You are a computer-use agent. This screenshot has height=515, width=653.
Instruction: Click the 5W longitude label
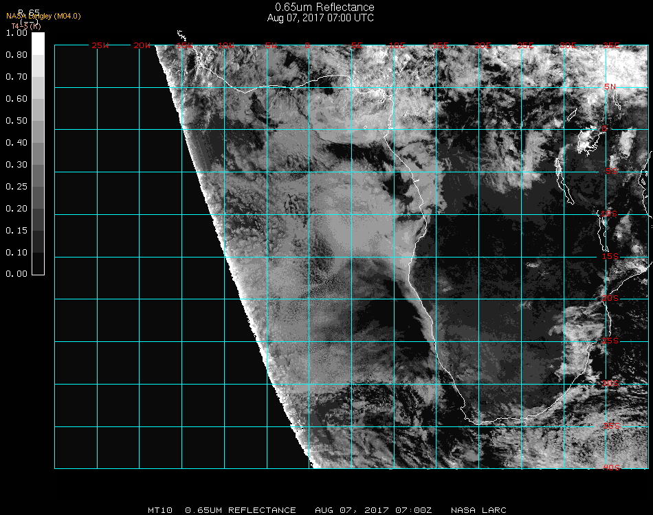point(271,45)
